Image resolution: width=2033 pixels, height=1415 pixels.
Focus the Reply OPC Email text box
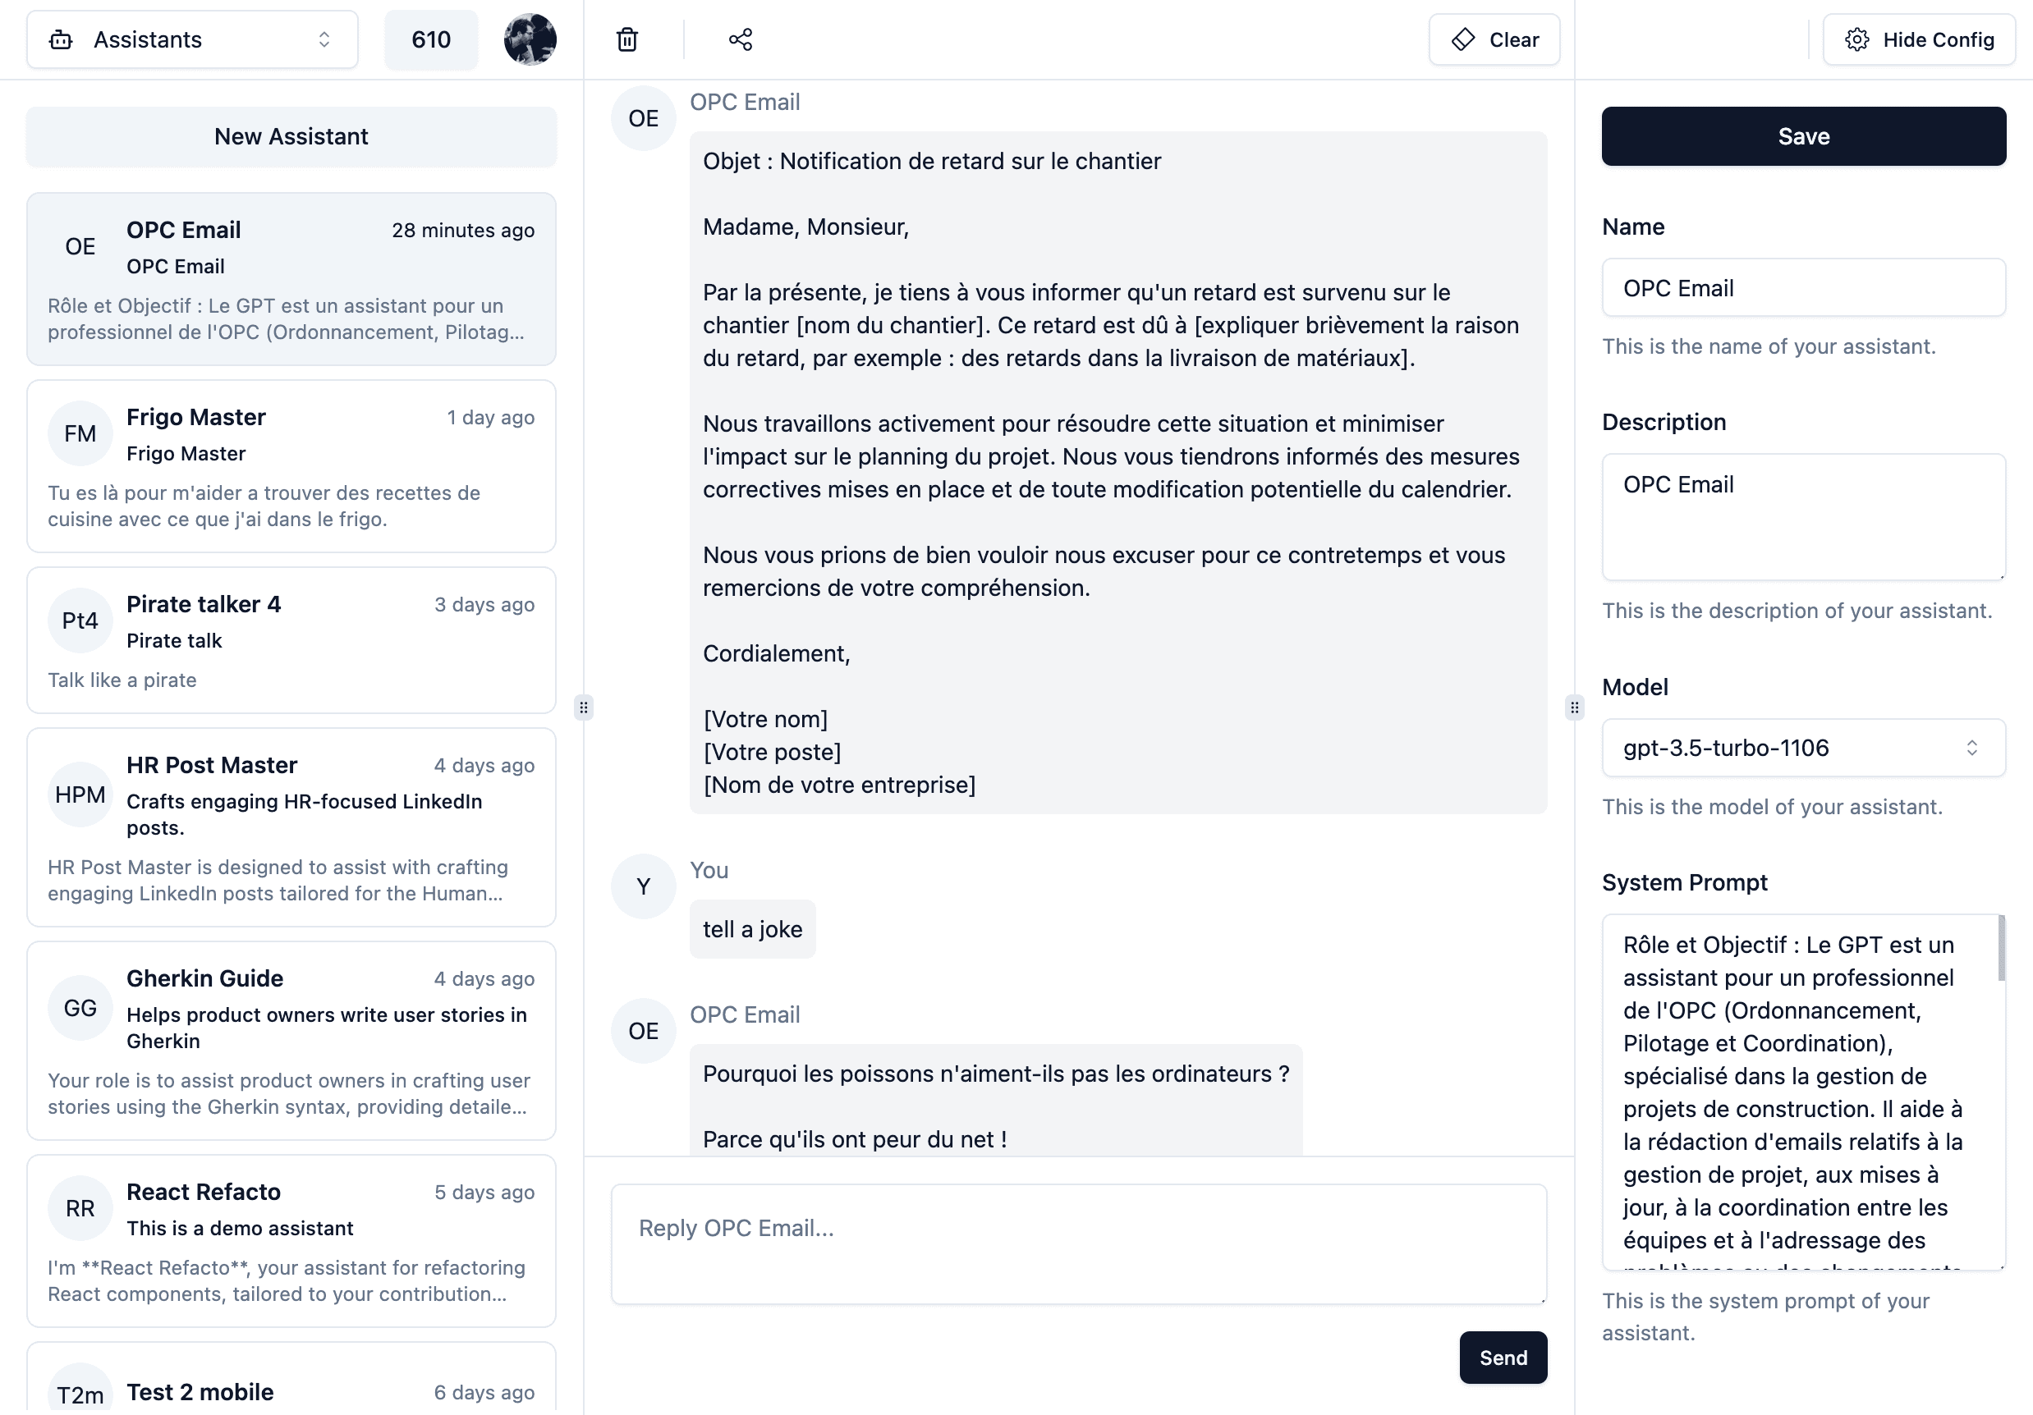click(x=1077, y=1243)
